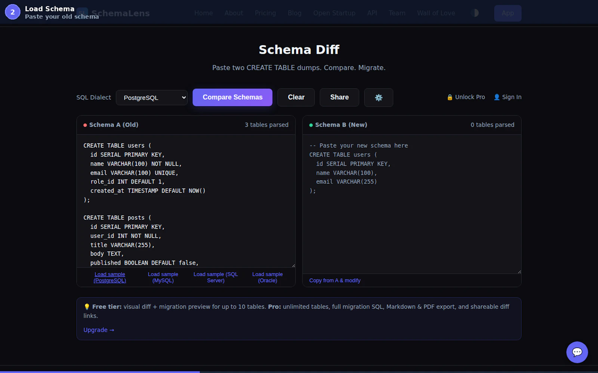
Task: Open the Open Startup nav item
Action: point(334,13)
